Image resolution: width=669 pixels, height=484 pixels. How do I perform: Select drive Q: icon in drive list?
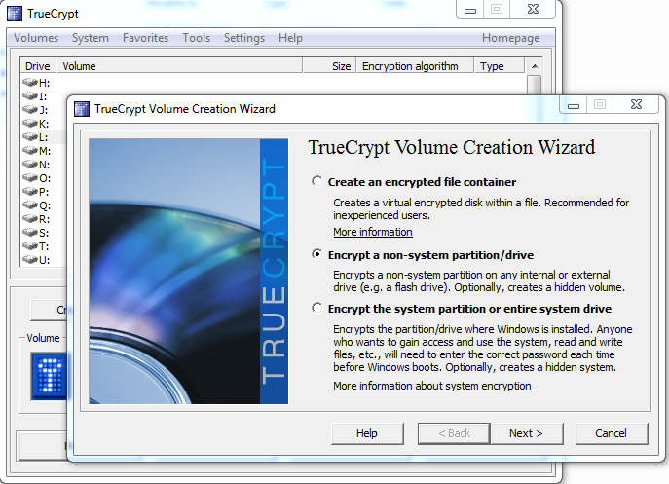point(30,205)
